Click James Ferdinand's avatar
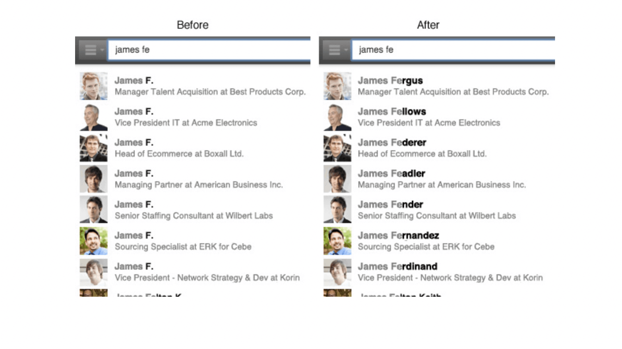 (x=338, y=272)
